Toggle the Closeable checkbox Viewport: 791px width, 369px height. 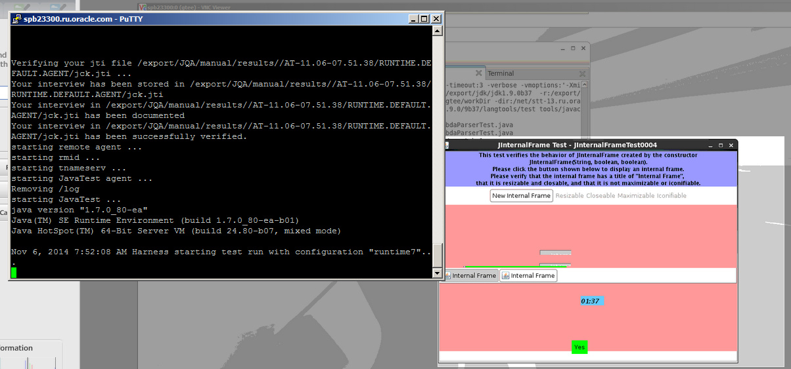pyautogui.click(x=600, y=195)
